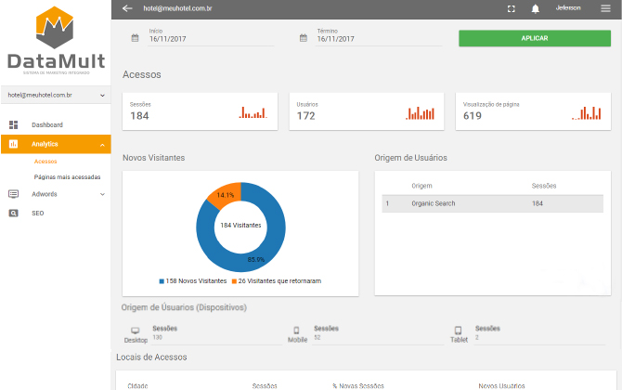The height and width of the screenshot is (390, 622).
Task: Click the Início date field
Action: point(211,39)
